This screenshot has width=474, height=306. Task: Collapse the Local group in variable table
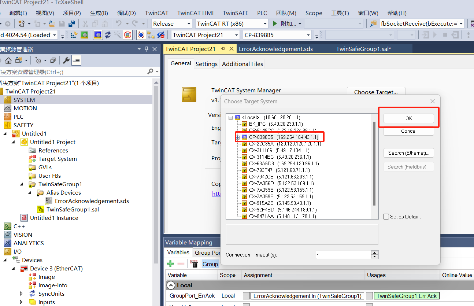171,285
